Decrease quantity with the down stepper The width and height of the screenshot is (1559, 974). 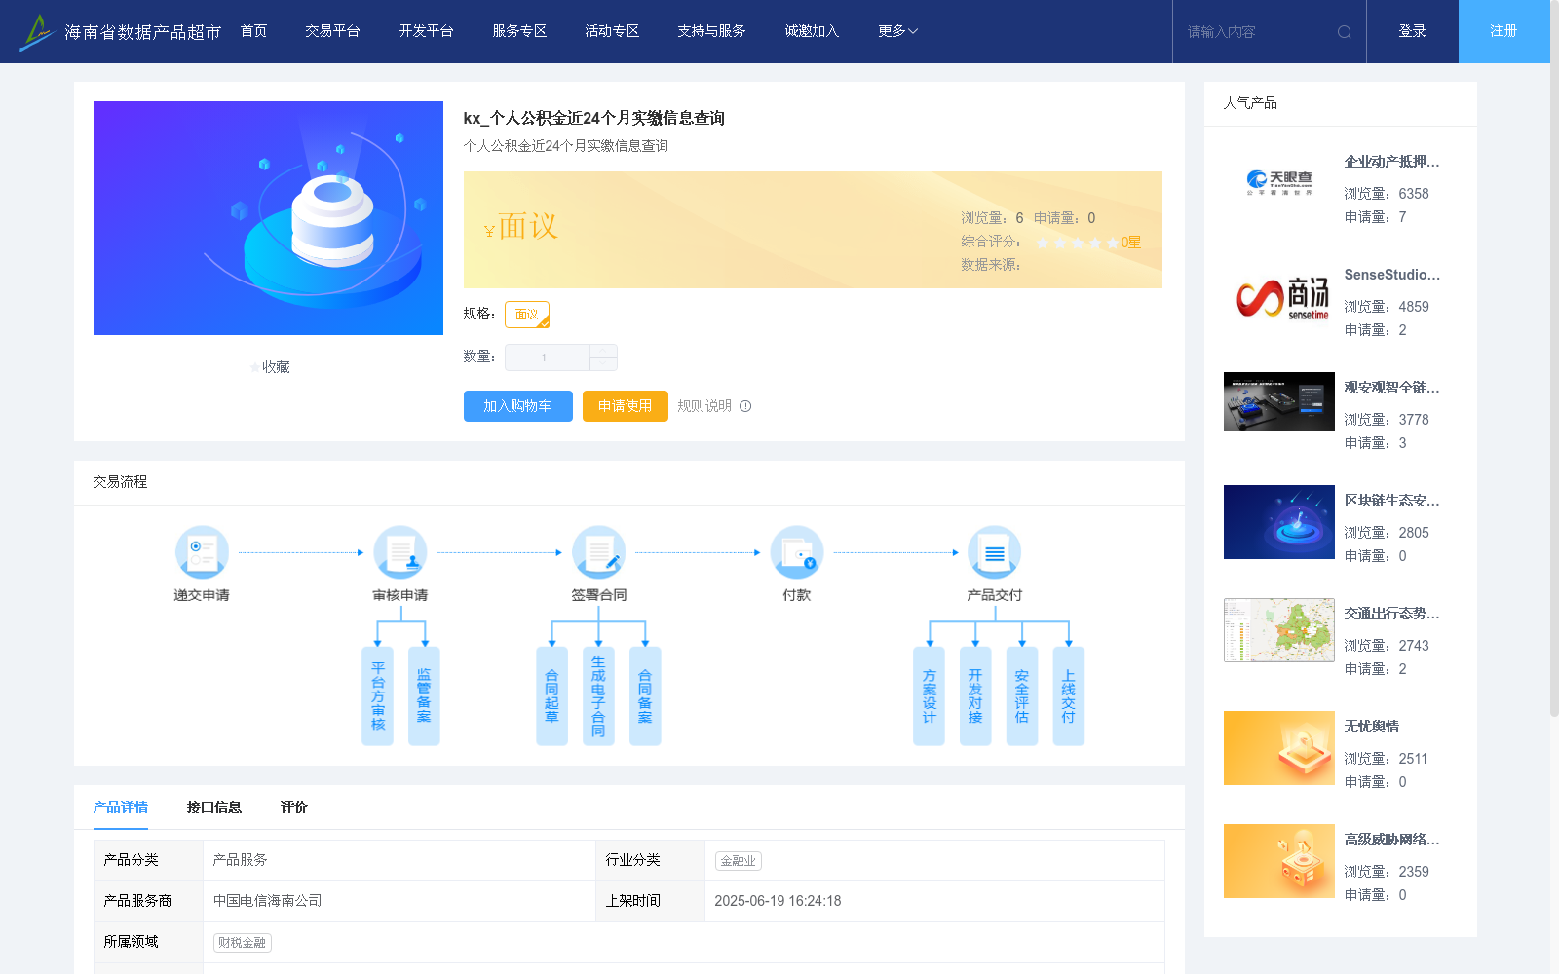(604, 363)
